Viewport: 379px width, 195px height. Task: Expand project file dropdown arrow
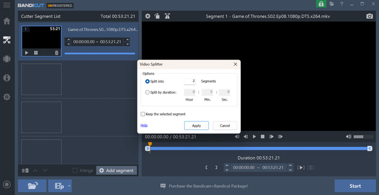point(69,186)
